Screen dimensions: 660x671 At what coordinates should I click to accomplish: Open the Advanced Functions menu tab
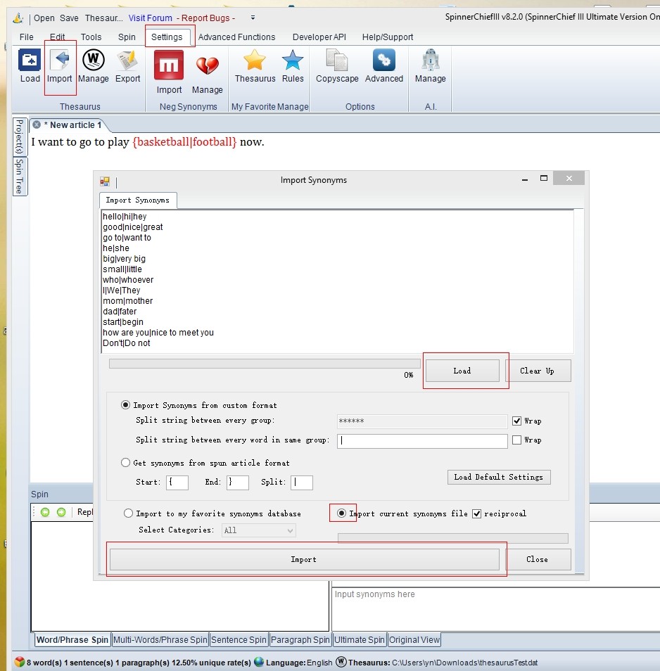[x=236, y=37]
